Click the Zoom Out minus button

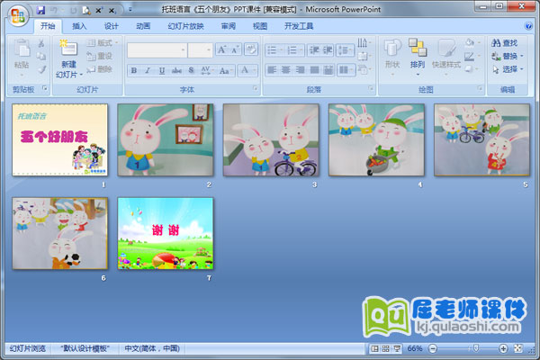click(433, 348)
